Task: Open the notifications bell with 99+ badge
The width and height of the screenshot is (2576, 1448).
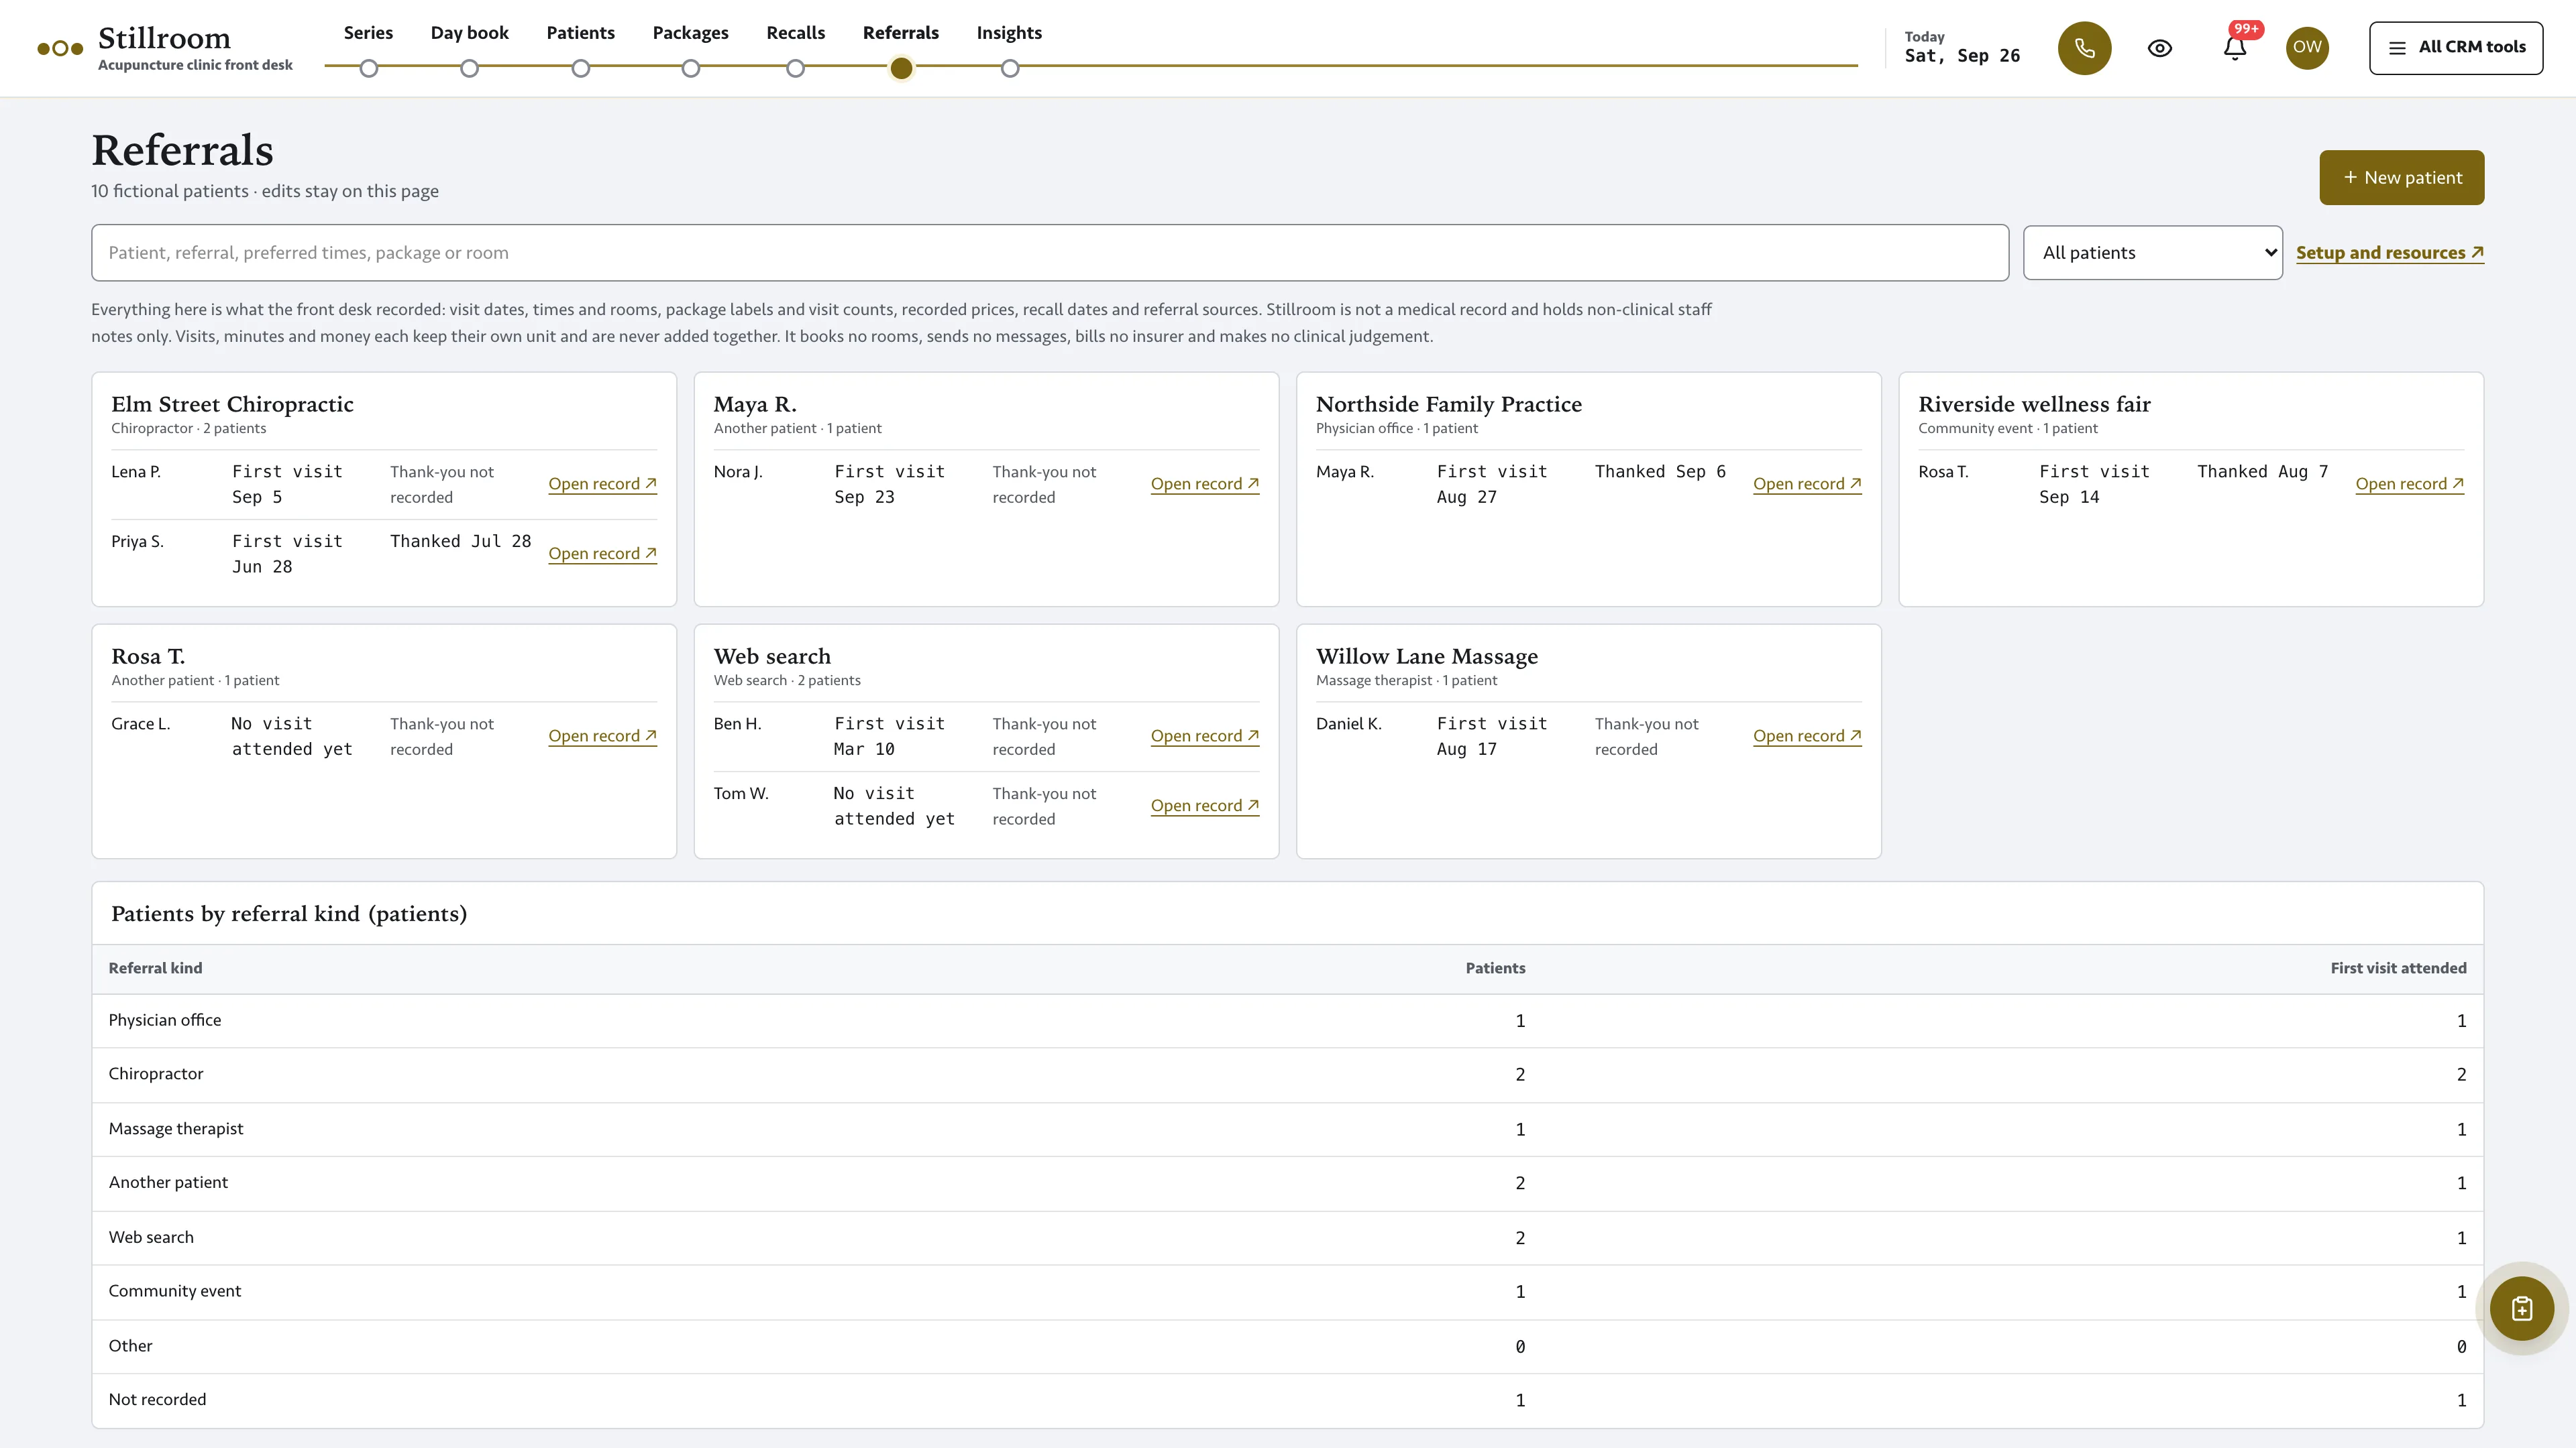Action: coord(2235,48)
